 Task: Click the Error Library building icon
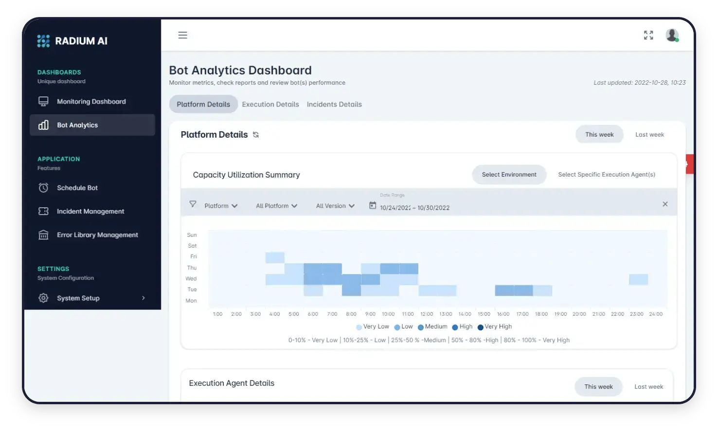(x=43, y=235)
